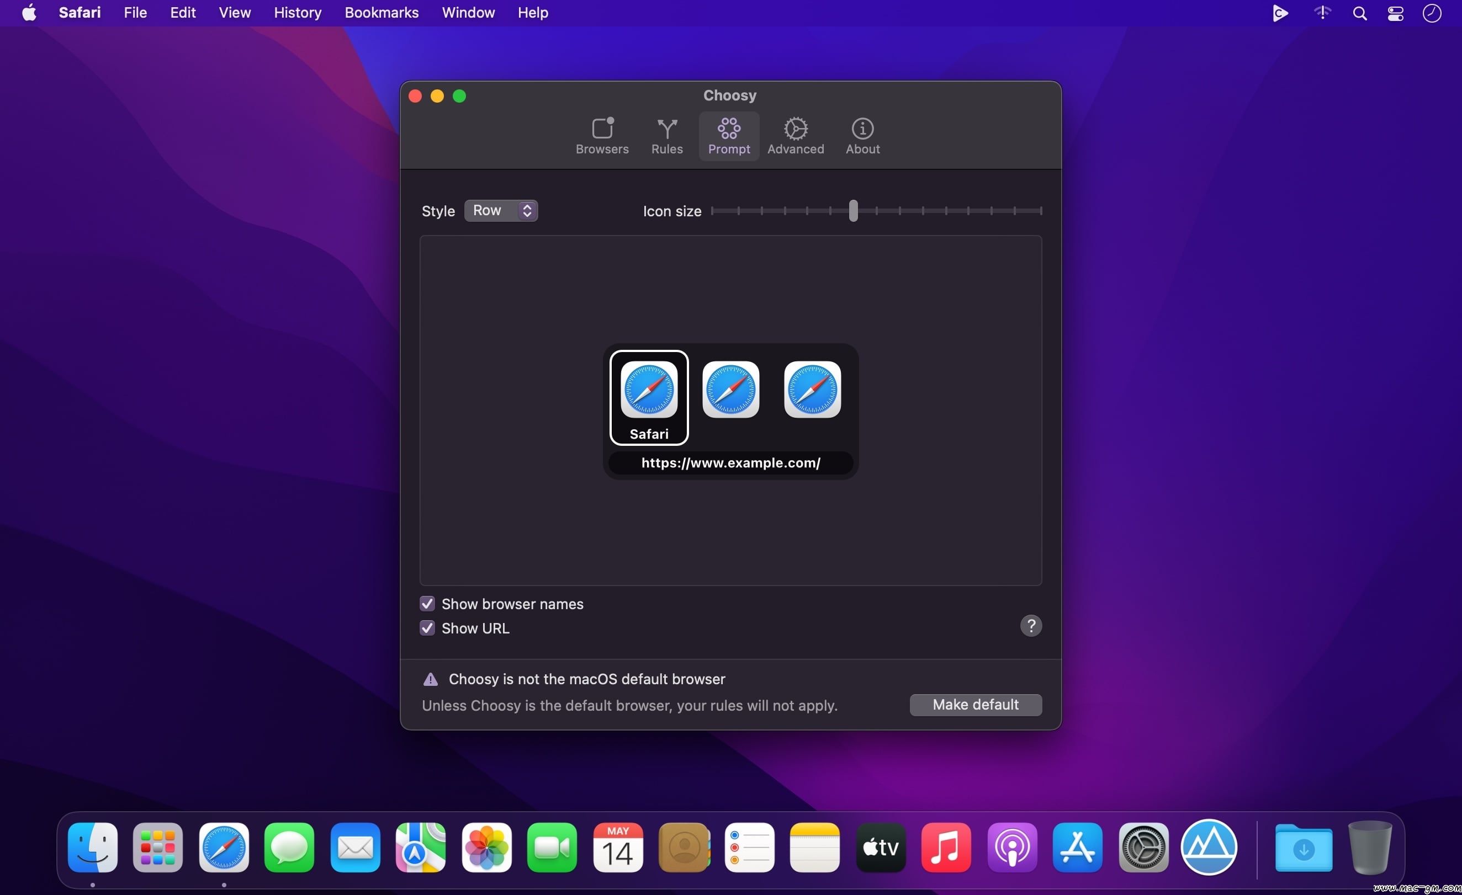Open Messages from the Dock

click(289, 847)
